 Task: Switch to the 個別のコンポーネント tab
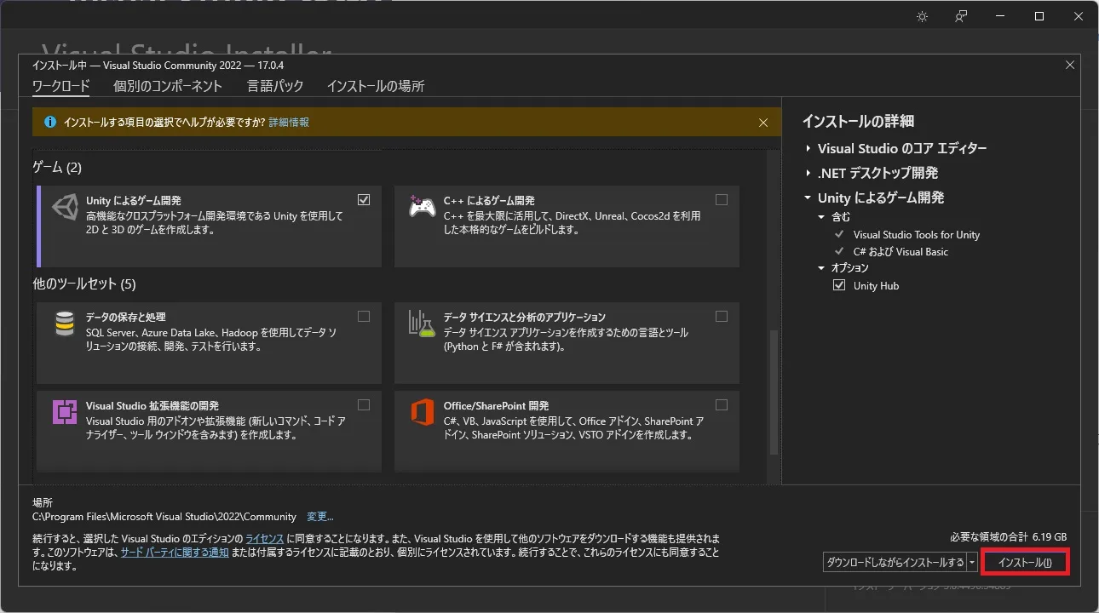[x=167, y=85]
